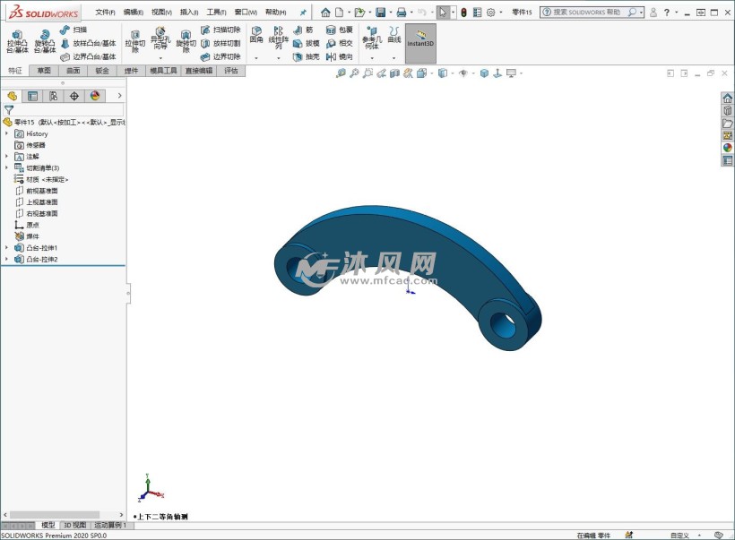Click the Draft (拔模) tool

[x=306, y=43]
